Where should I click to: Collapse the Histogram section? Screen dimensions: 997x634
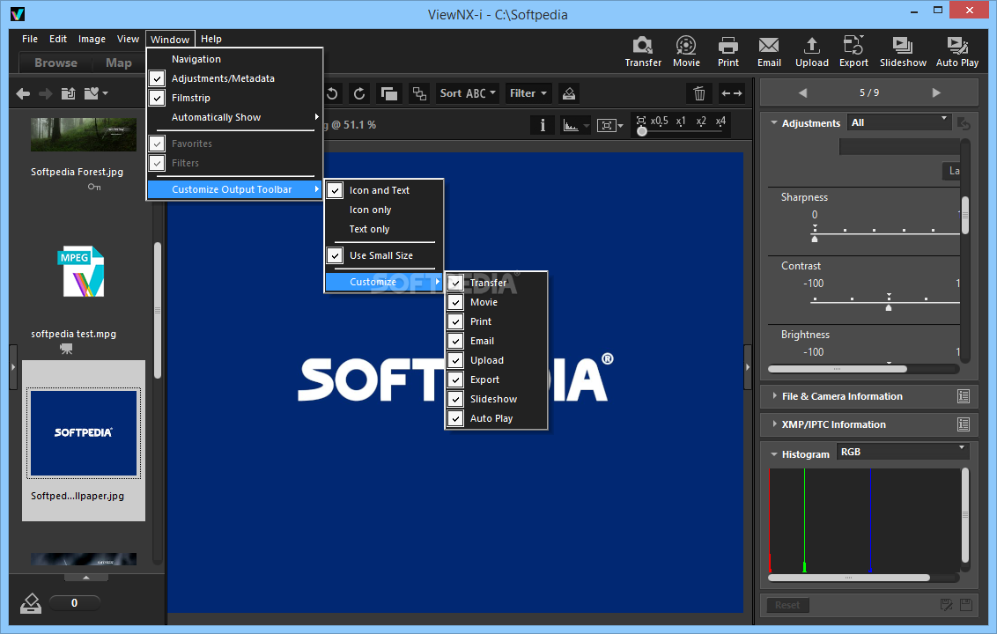pos(774,454)
